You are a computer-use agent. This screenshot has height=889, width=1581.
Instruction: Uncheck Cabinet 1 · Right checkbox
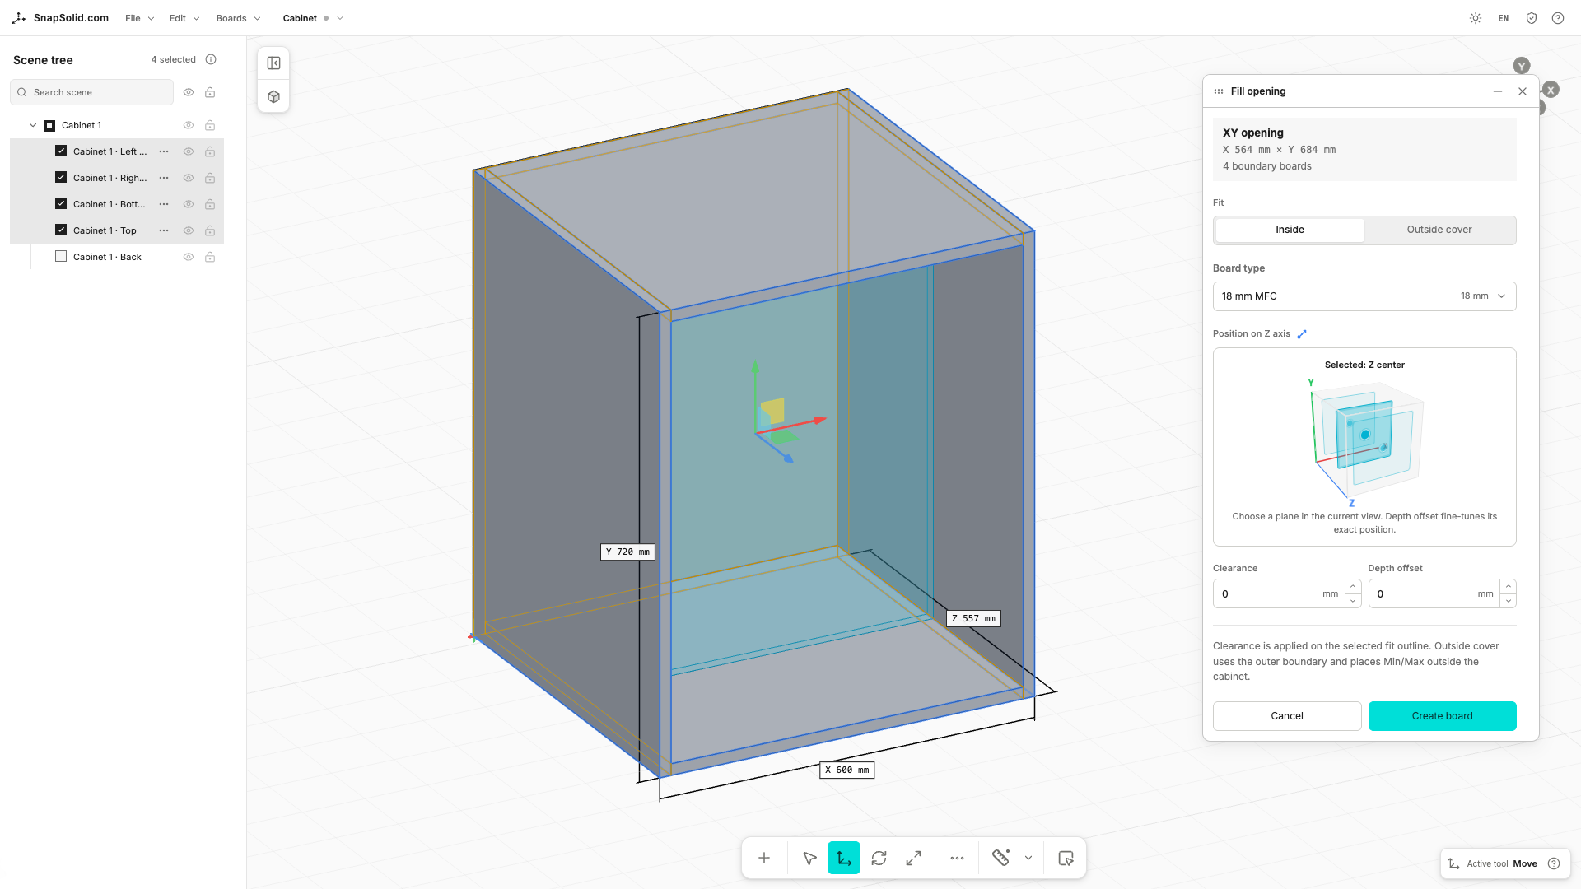tap(61, 177)
